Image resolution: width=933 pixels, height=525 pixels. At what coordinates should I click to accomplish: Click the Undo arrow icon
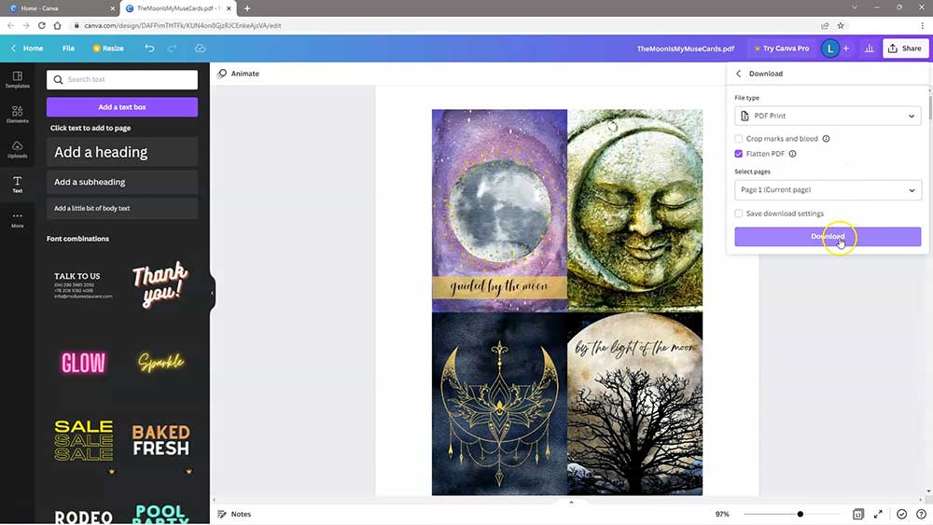click(x=149, y=48)
